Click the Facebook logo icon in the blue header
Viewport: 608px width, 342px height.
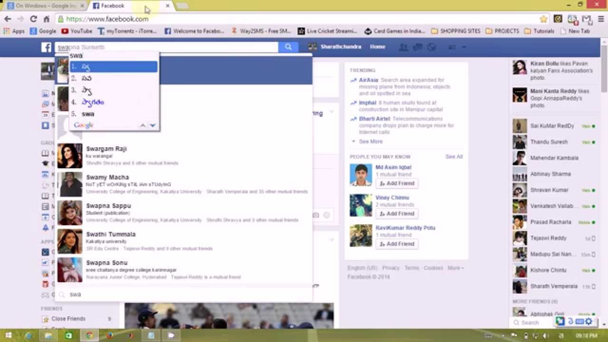point(46,47)
